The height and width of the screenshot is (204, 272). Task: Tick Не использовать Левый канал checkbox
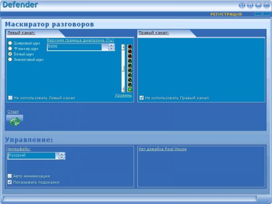click(x=10, y=98)
